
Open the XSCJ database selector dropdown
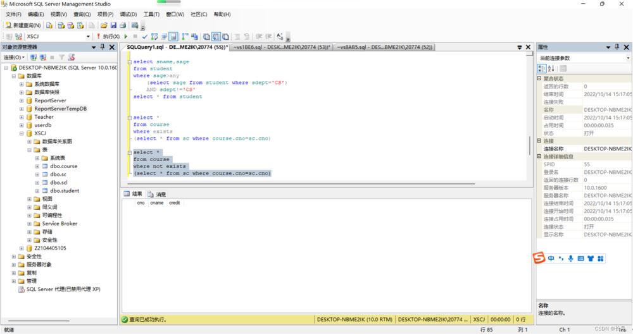(88, 37)
